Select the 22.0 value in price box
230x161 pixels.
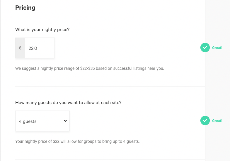coord(33,48)
